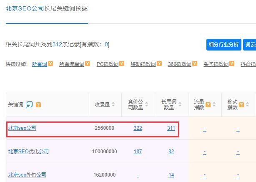Open the 北京SEO优化公司 keyword link
Screen dimensions: 256x182
tap(28, 152)
